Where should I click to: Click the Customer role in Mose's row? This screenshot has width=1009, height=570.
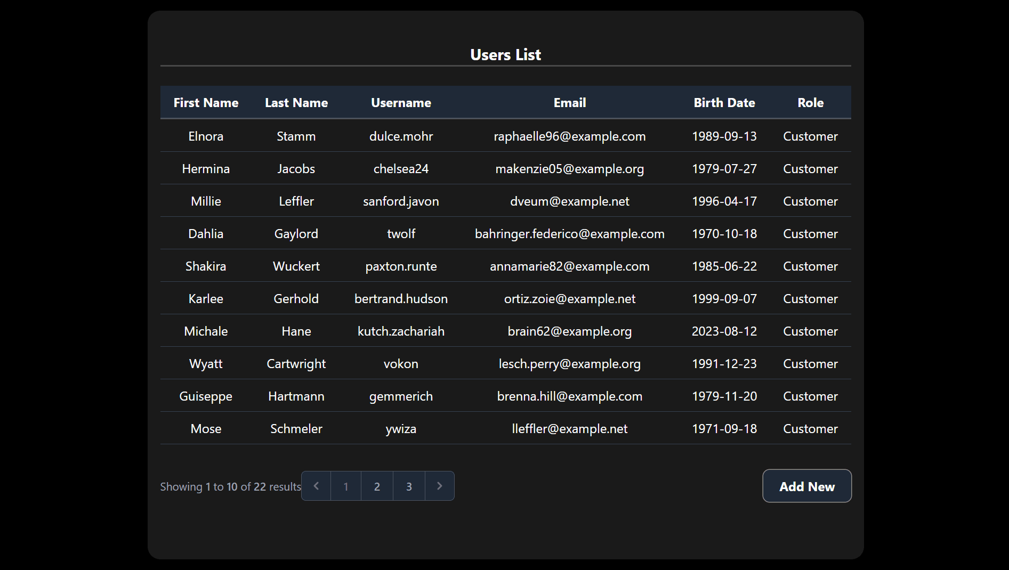(x=810, y=429)
